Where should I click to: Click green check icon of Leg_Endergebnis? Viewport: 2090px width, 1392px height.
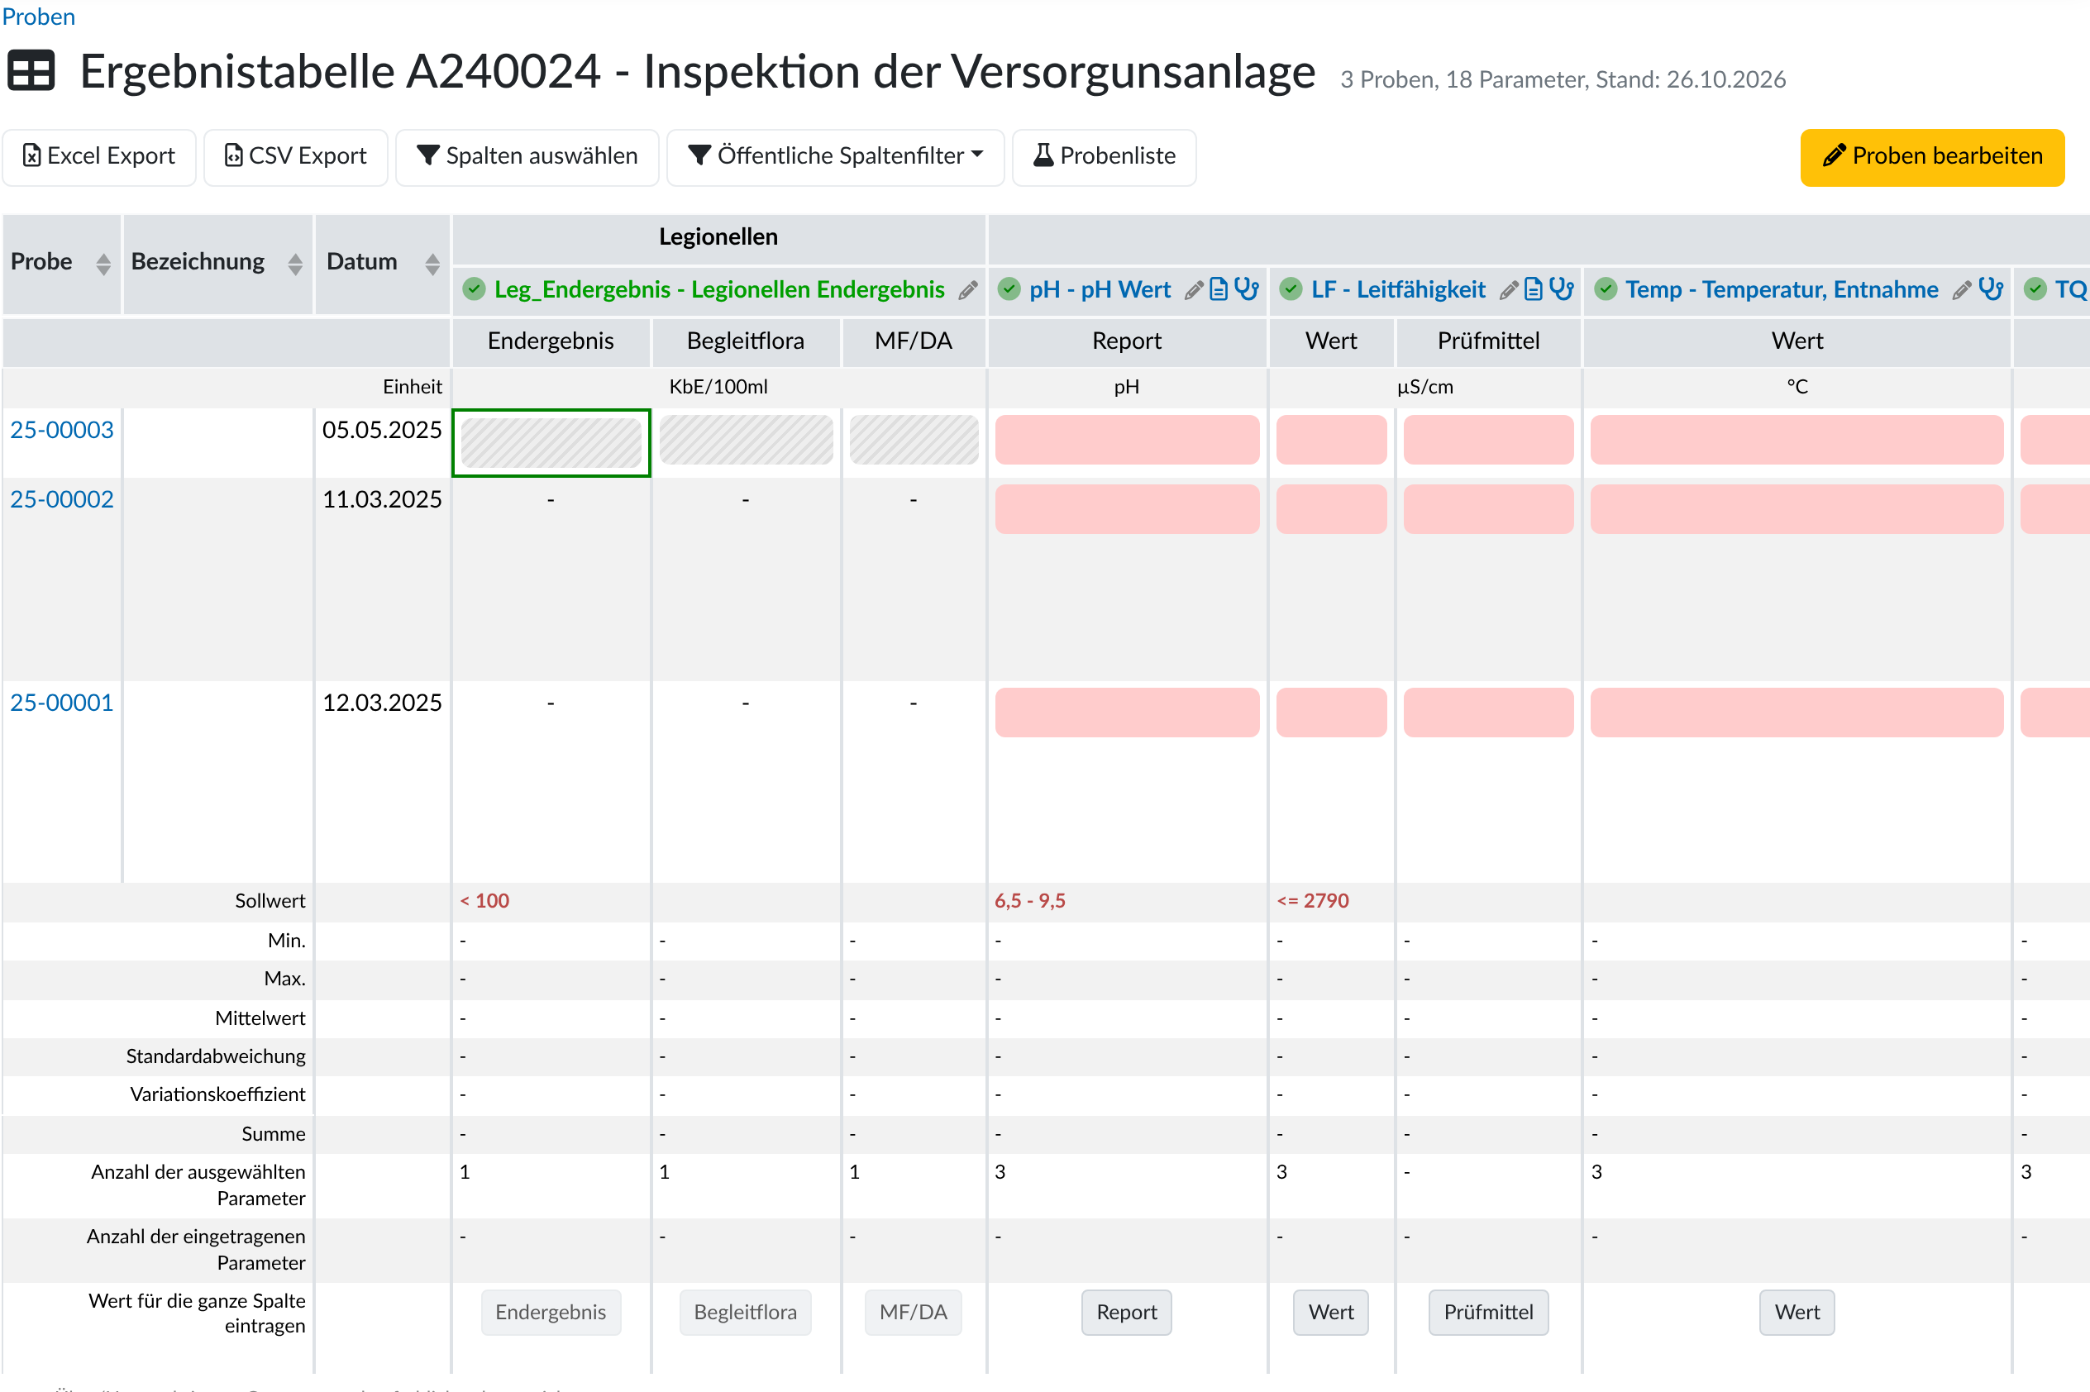click(x=474, y=289)
